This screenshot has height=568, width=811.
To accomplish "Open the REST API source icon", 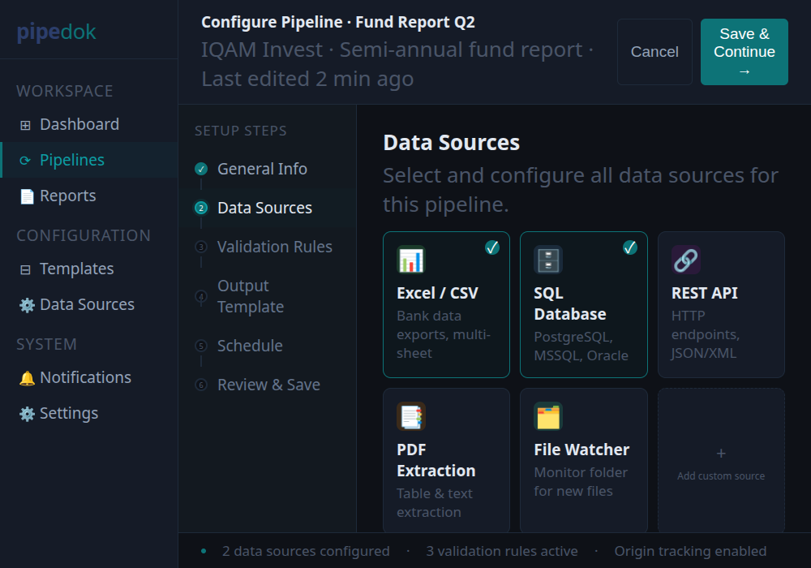I will 685,260.
